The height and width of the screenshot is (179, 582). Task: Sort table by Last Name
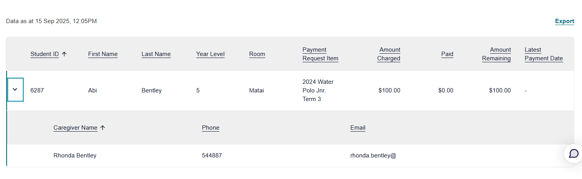point(156,54)
